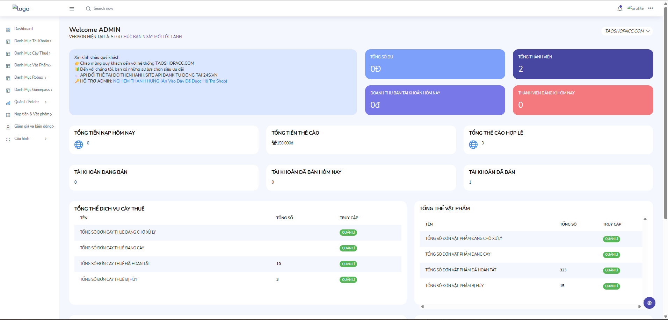Click the globe icon under Tổng Tiền Nạp Hôm Nay
668x320 pixels.
(79, 144)
